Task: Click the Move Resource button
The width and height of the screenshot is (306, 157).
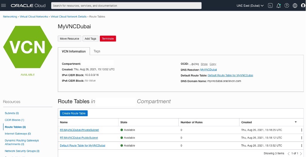Action: (69, 39)
